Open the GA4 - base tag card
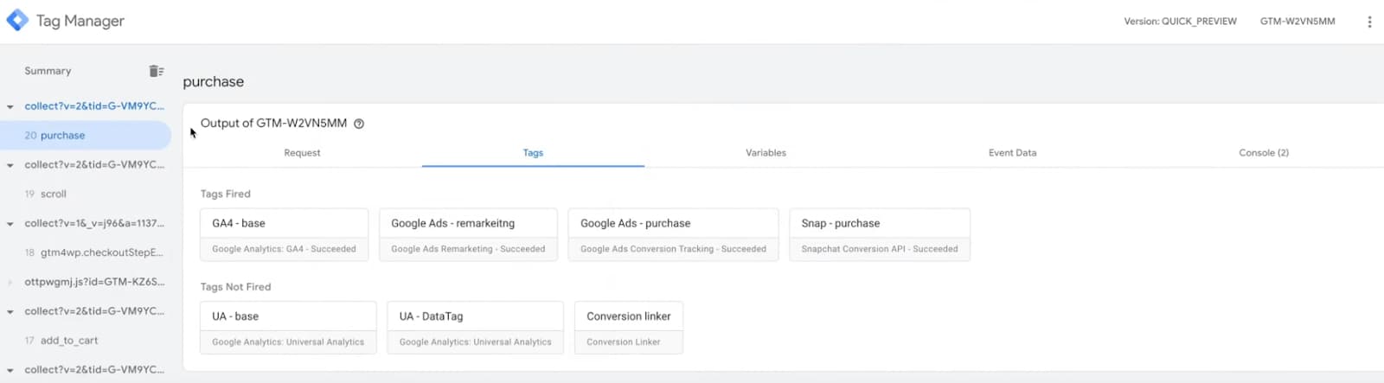This screenshot has height=383, width=1384. coord(284,234)
